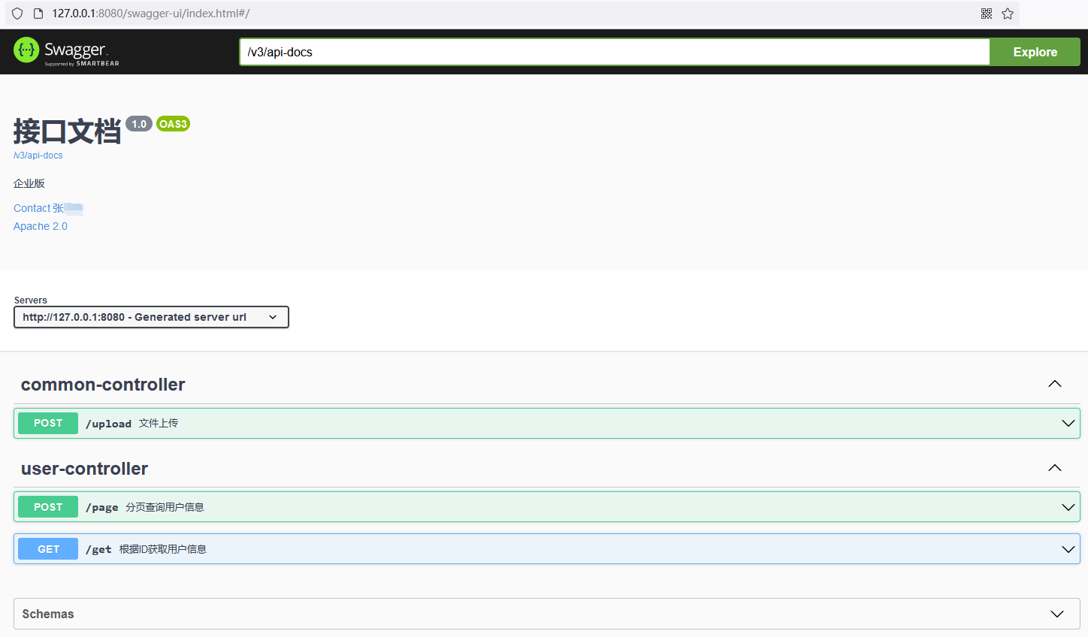Click the POST badge on the /page endpoint

coord(47,506)
